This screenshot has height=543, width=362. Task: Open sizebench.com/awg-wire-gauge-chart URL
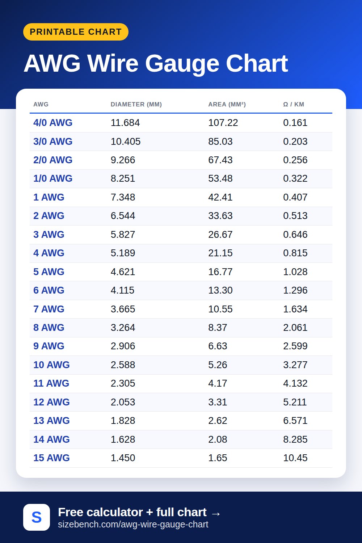[133, 525]
